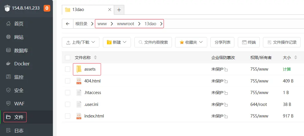Click 755/www permission of the index.html row
The width and height of the screenshot is (304, 136).
(259, 116)
